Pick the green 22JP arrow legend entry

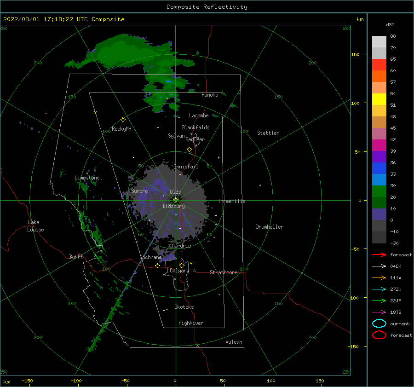379,300
